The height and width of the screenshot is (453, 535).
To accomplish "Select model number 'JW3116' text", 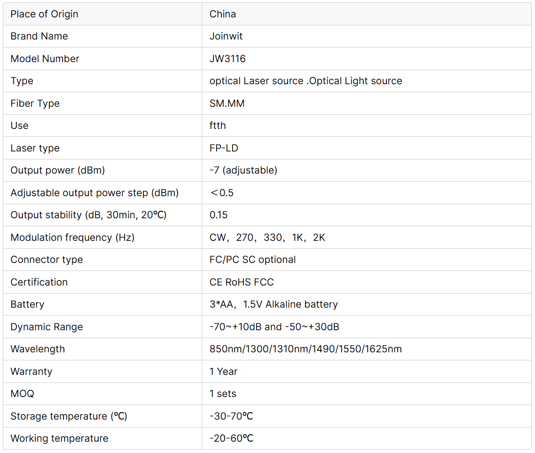I will (228, 59).
